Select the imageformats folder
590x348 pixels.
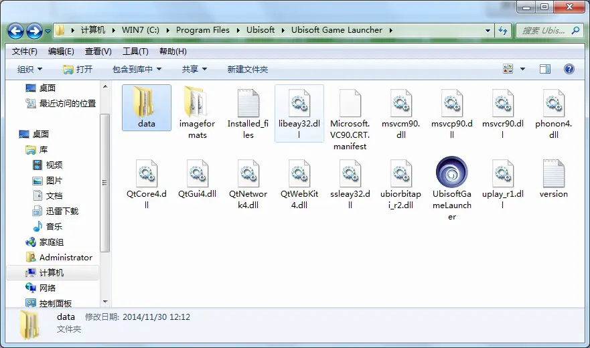pos(197,112)
